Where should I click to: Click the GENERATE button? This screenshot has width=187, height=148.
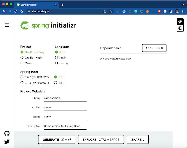pyautogui.click(x=57, y=139)
